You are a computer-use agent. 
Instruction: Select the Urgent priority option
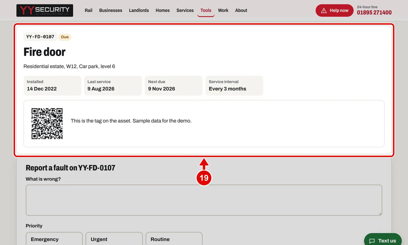[x=114, y=239]
